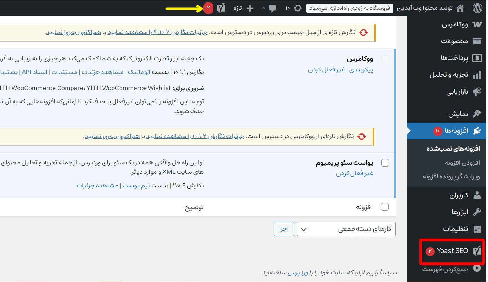The image size is (488, 282).
Task: Open the WooCommerce sidebar menu icon
Action: (477, 25)
